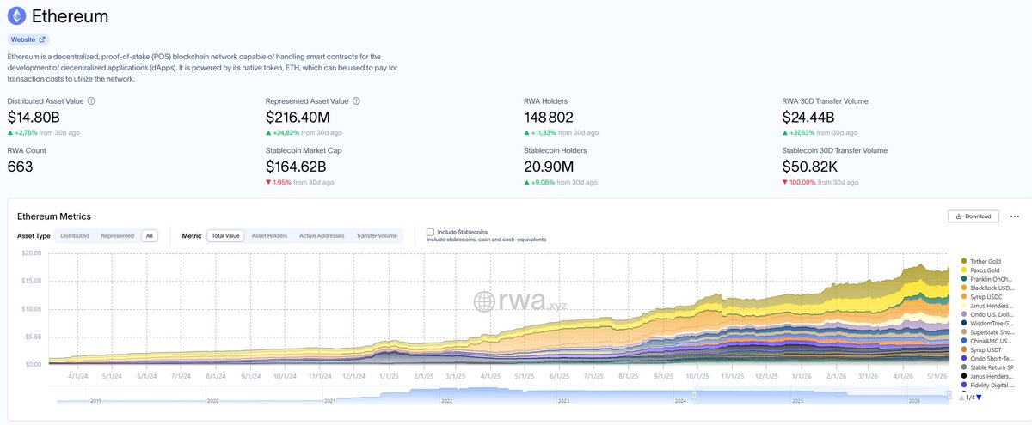
Task: Click right handle of timeline range slider
Action: [949, 395]
